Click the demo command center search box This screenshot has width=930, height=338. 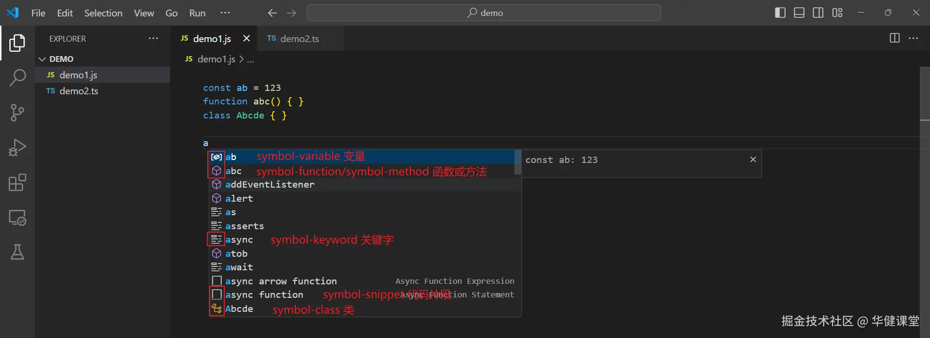(x=484, y=13)
